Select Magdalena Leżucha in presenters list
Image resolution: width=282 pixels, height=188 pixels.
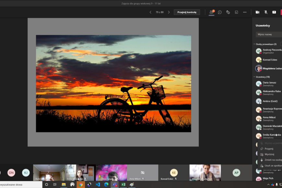268,69
